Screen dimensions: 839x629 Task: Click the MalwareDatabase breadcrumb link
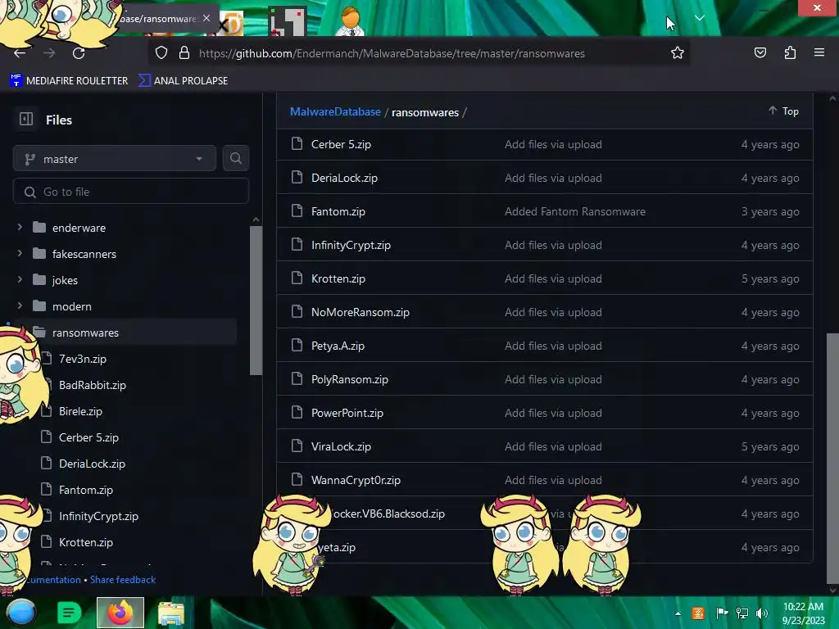click(x=335, y=111)
